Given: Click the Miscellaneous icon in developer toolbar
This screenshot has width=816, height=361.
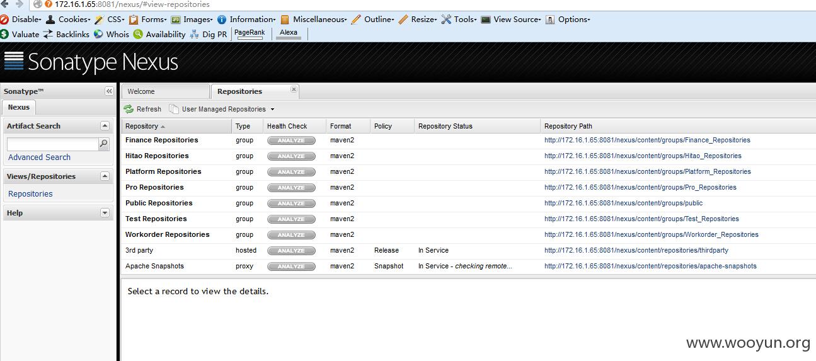Looking at the screenshot, I should click(x=285, y=20).
